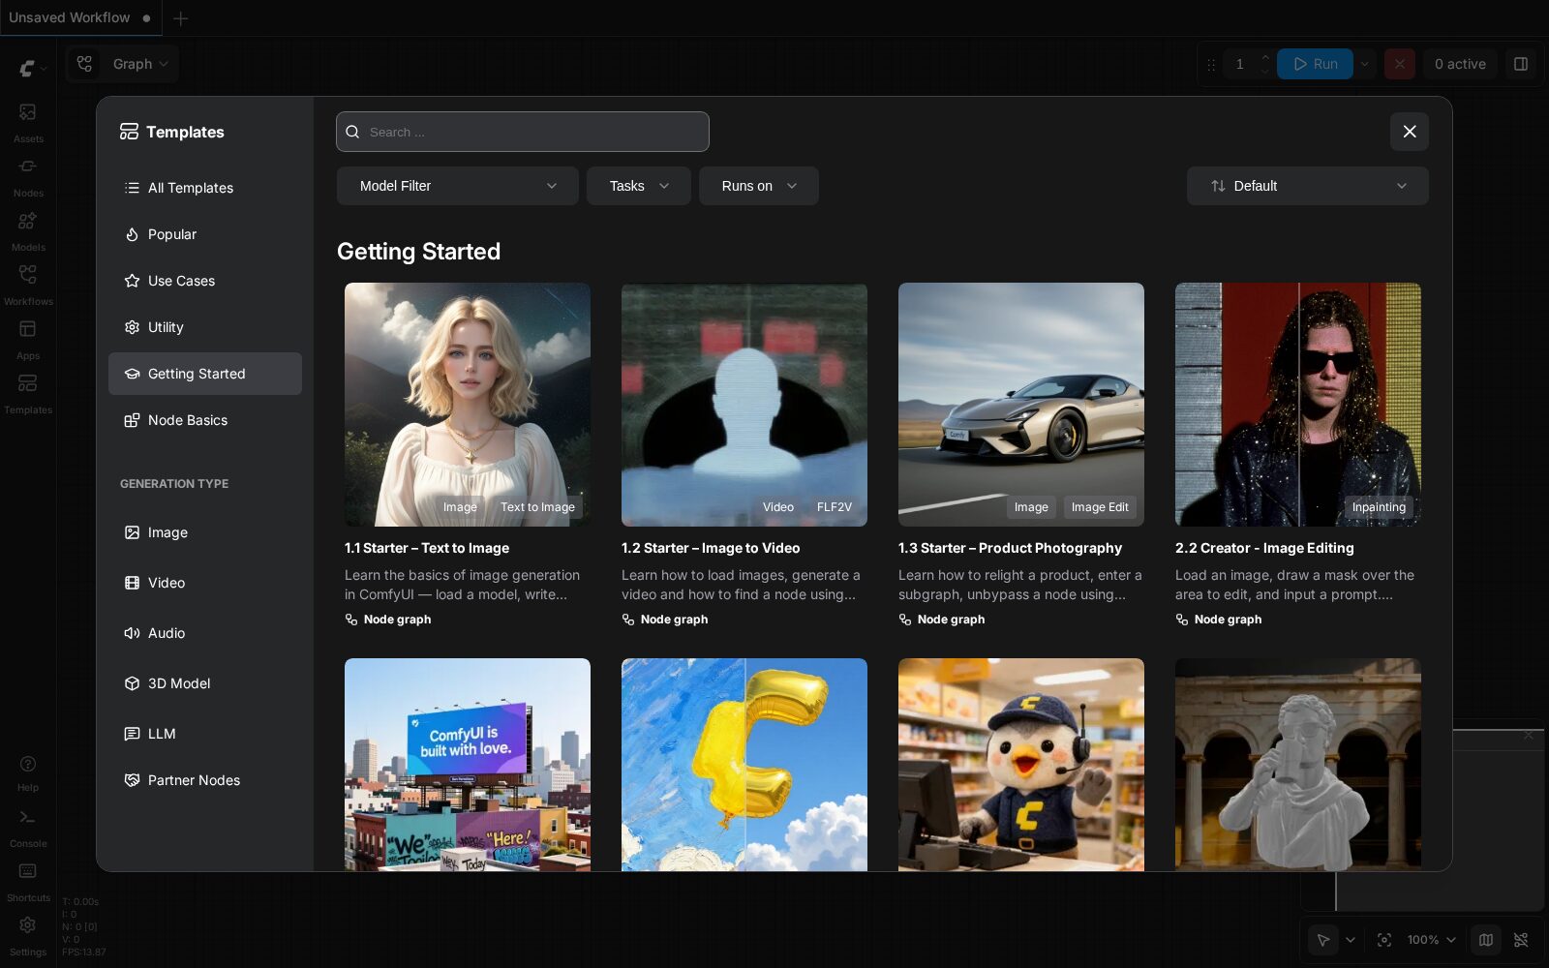1549x968 pixels.
Task: Toggle the right side panel button
Action: [1521, 64]
